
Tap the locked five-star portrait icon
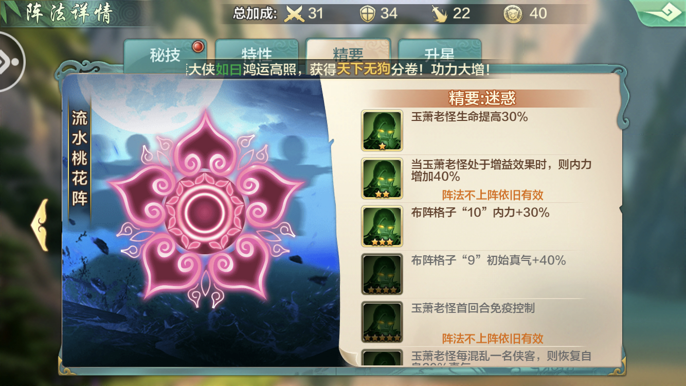pyautogui.click(x=382, y=322)
